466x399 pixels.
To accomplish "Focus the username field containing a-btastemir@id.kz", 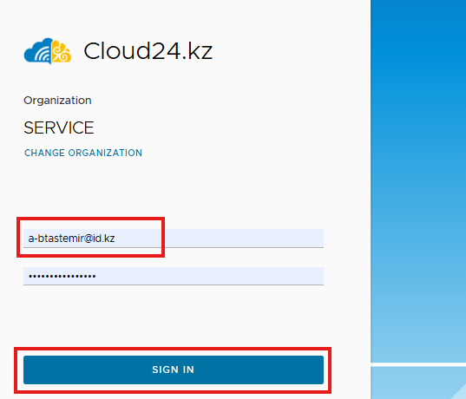I will click(174, 239).
